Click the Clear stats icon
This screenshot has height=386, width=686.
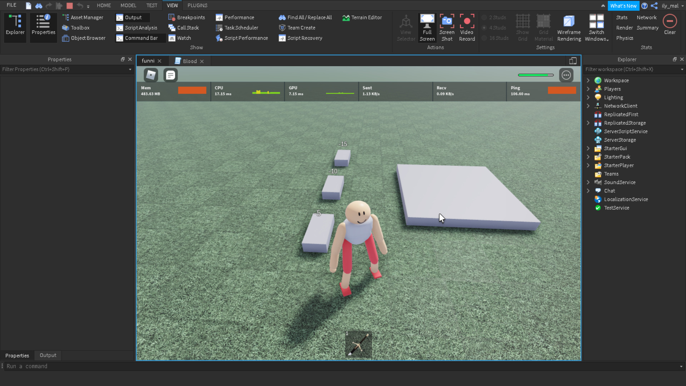670,22
